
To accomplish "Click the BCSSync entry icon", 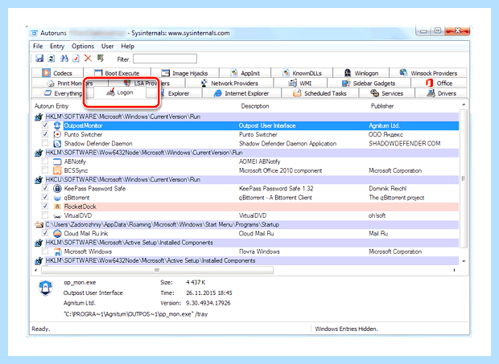I will click(57, 170).
